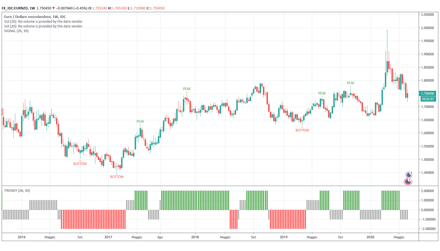Screen dimensions: 440x251
Task: Click the 1.450000 price axis label
Action: pyautogui.click(x=428, y=173)
